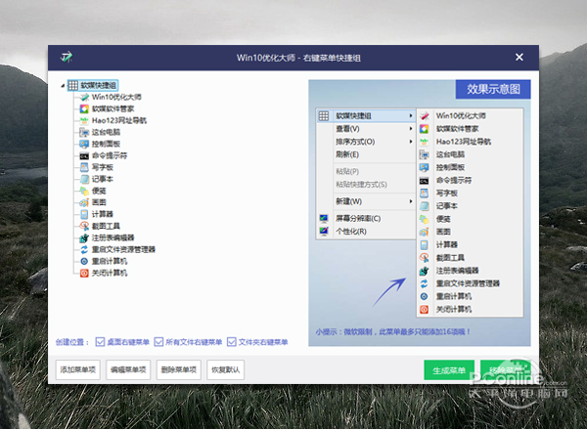The height and width of the screenshot is (429, 587).
Task: Collapse the 软媒快捷组 tree node
Action: click(x=63, y=86)
